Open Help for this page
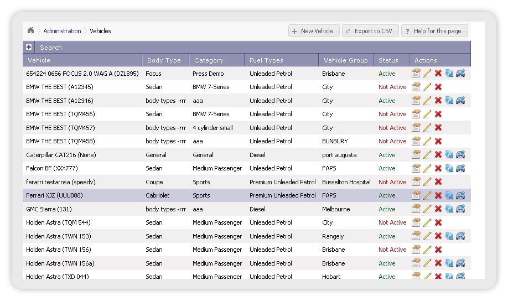 [434, 31]
